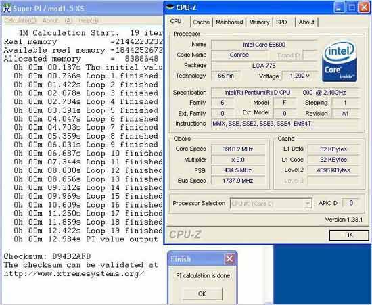Image resolution: width=372 pixels, height=305 pixels.
Task: Switch to the CPU tab
Action: click(176, 22)
